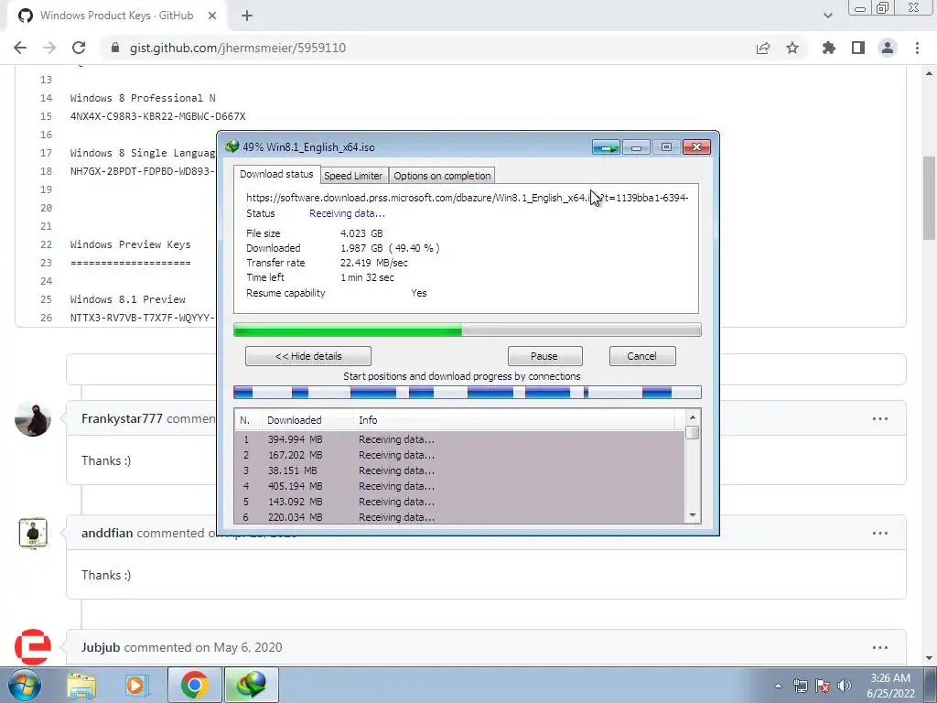Click the Windows Start button
Image resolution: width=937 pixels, height=703 pixels.
25,685
